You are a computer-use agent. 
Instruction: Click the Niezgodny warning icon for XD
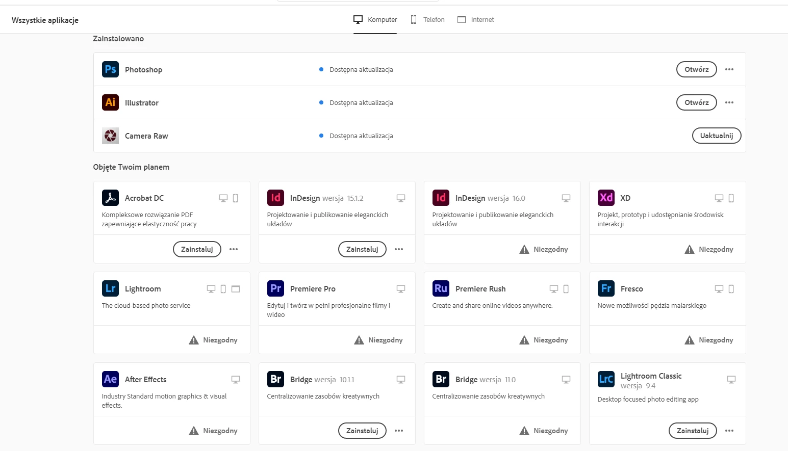690,249
